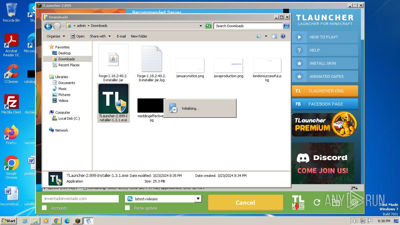Click the Cancel button in TLauncher
The image size is (400, 225).
[x=245, y=202]
